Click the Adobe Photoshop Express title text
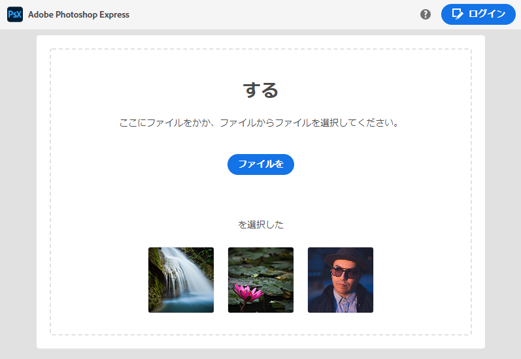 tap(78, 14)
